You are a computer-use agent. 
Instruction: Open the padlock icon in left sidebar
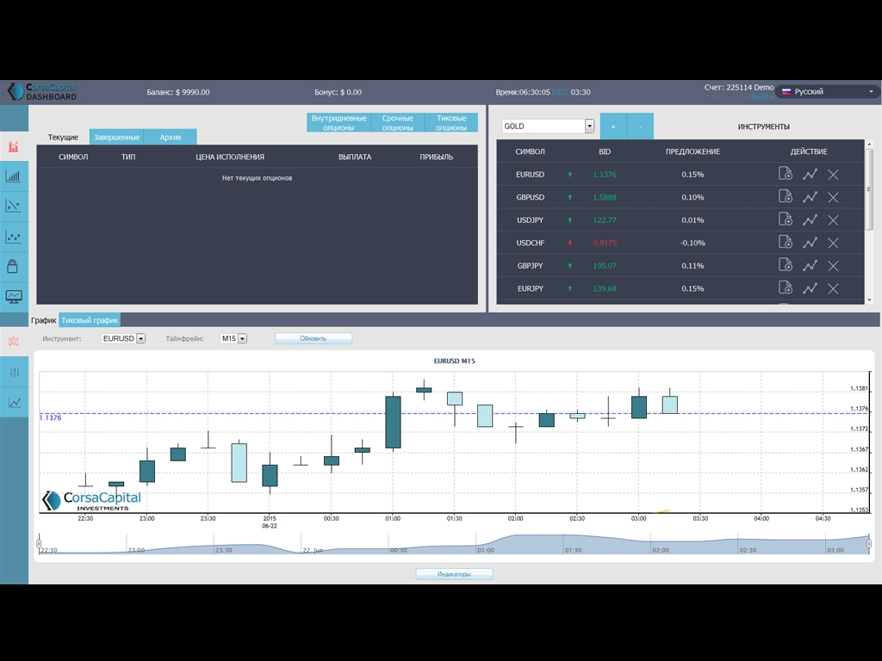tap(14, 266)
